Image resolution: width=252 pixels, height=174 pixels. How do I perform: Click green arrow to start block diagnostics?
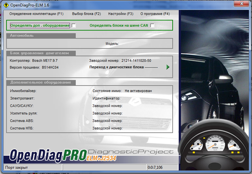[168, 67]
